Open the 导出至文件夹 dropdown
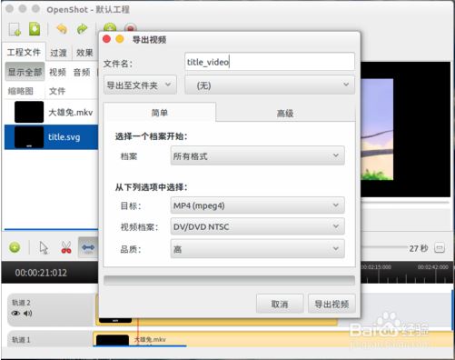Viewport: 455px width, 360px height. (x=140, y=85)
